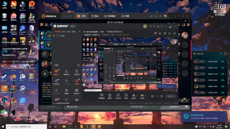
Task: Search in the hero stats panel
Action: click(221, 54)
